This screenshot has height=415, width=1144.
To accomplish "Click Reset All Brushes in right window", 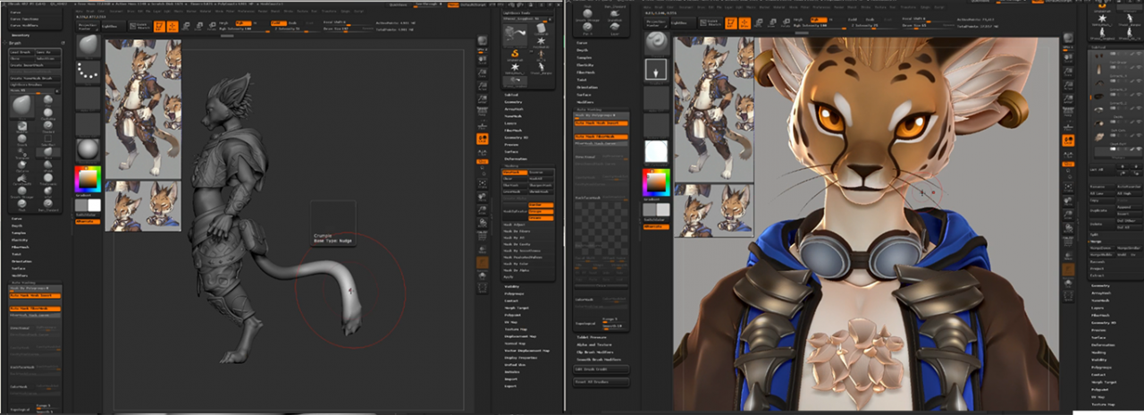I will click(x=601, y=381).
